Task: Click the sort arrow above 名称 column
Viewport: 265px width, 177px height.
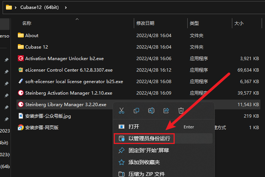Action: [x=77, y=19]
